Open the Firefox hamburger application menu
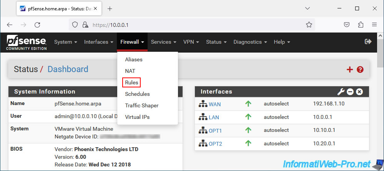 coord(374,25)
